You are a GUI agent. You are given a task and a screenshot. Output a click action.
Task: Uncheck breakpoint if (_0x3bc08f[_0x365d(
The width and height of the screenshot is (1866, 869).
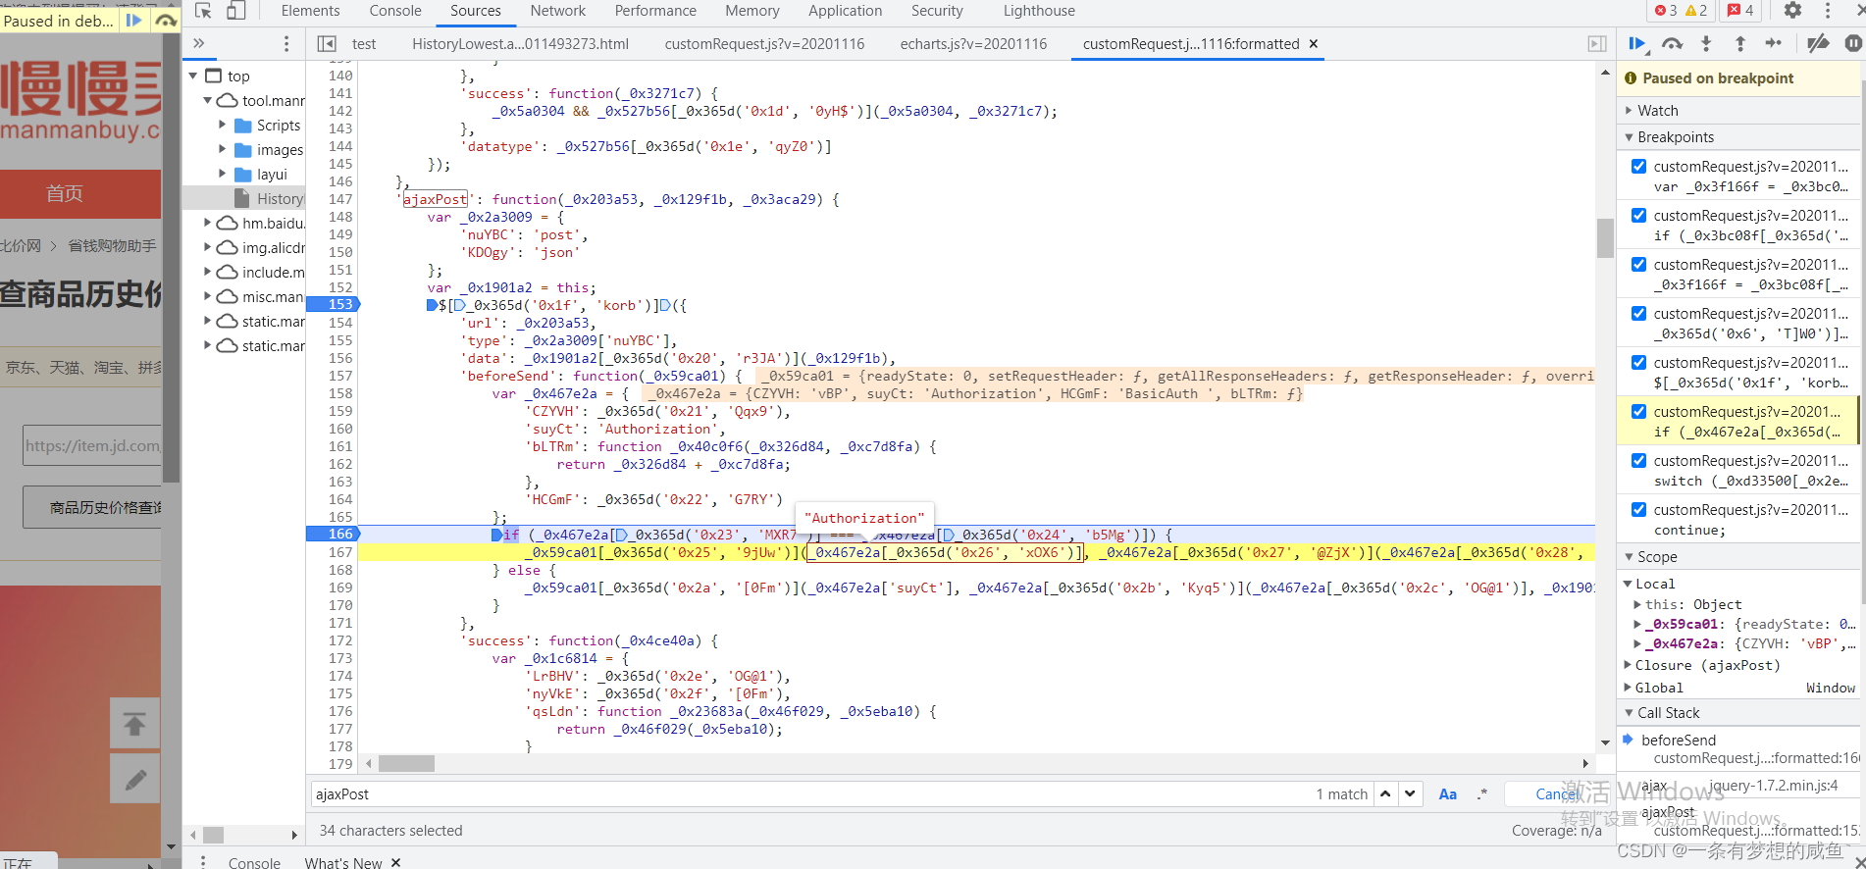(1638, 215)
